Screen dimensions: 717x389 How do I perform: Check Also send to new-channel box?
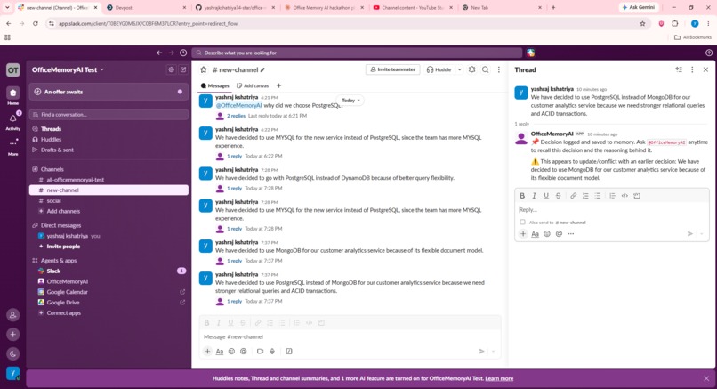coord(523,223)
